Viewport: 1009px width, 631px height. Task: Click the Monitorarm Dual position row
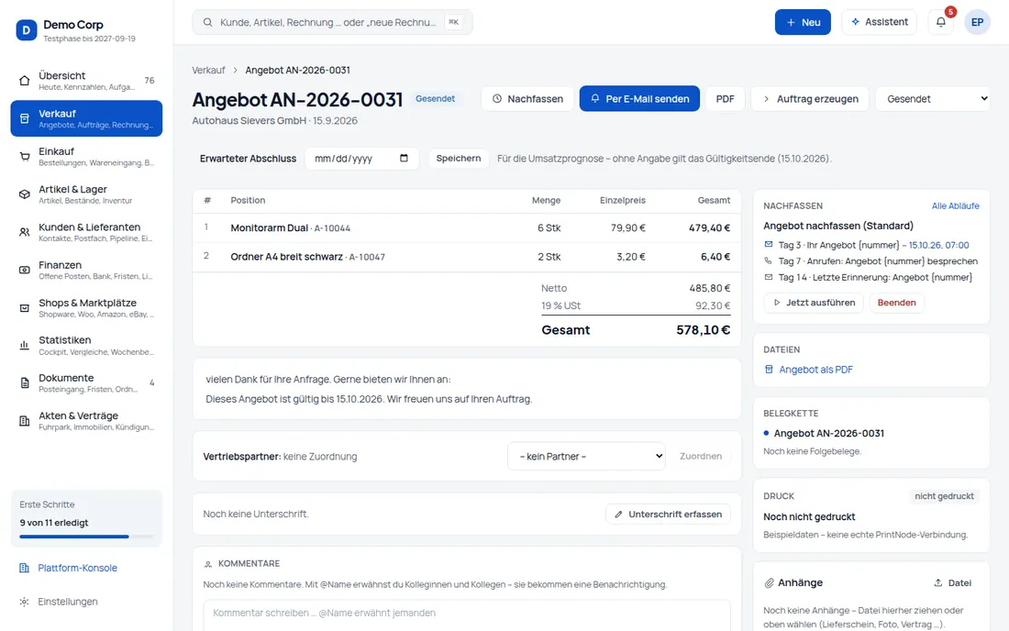[x=467, y=227]
